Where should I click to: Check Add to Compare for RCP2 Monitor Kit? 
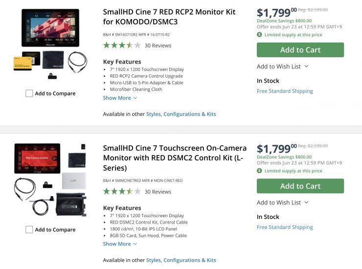pos(29,93)
